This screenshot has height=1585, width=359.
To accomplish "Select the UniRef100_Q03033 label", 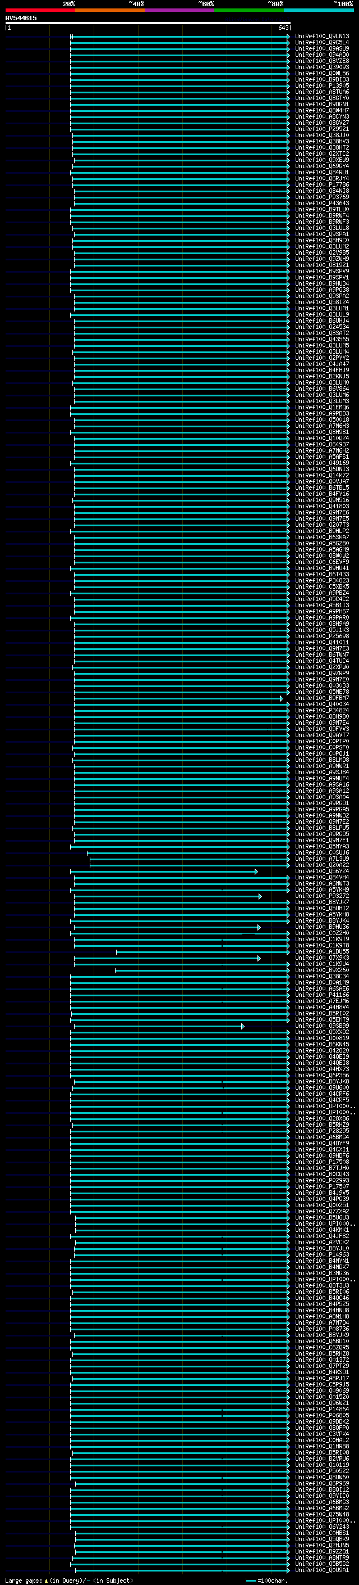I will click(322, 686).
